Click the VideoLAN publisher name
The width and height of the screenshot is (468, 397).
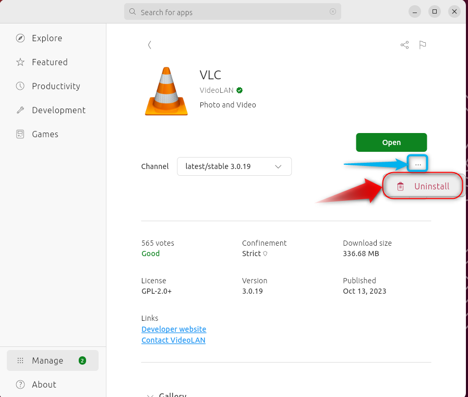tap(217, 90)
